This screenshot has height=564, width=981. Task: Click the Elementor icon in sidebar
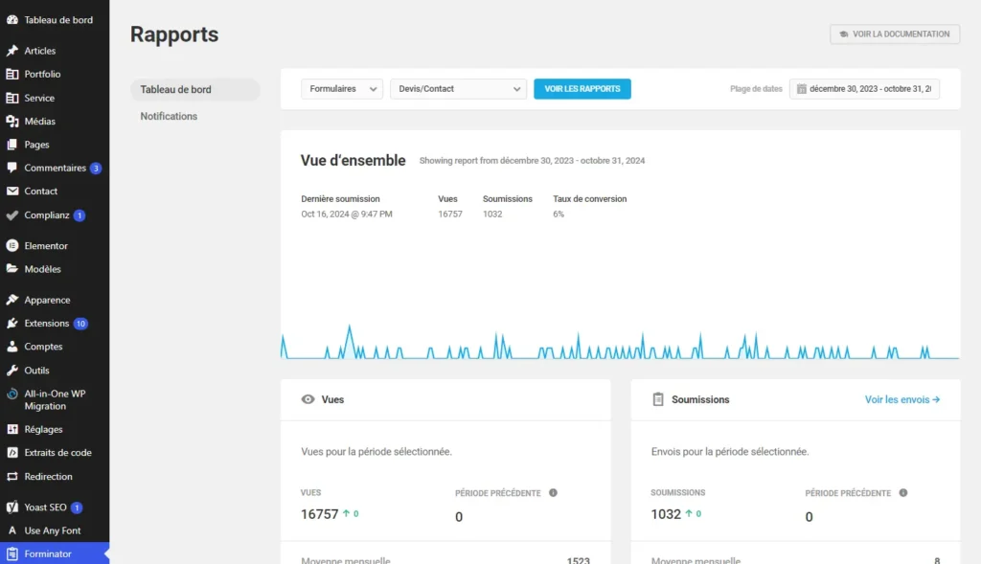[x=12, y=246]
